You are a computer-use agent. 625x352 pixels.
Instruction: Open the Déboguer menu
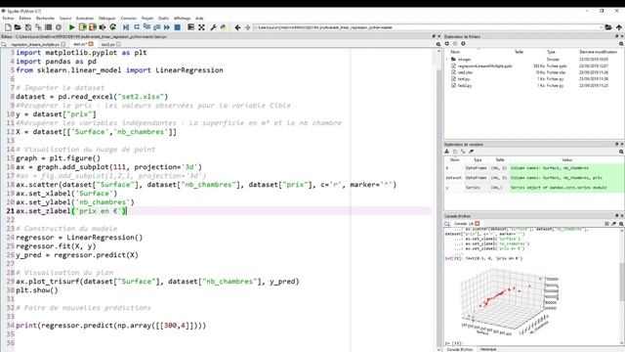pyautogui.click(x=106, y=19)
